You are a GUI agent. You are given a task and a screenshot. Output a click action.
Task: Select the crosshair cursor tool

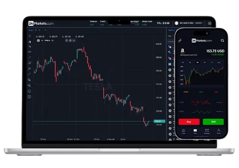[30, 36]
